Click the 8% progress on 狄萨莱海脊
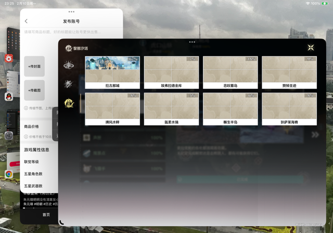 tap(310, 95)
